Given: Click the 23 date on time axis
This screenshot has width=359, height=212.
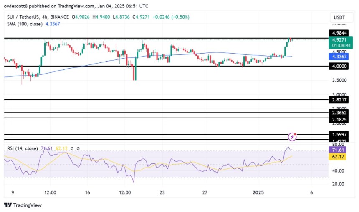Looking at the screenshot, I should tap(162, 192).
